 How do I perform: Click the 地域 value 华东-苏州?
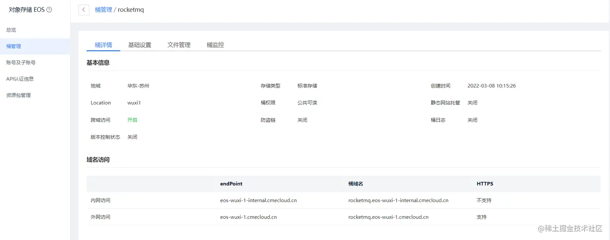[x=138, y=86]
